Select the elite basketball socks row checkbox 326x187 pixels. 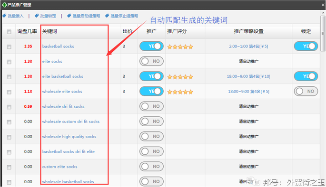pos(9,77)
